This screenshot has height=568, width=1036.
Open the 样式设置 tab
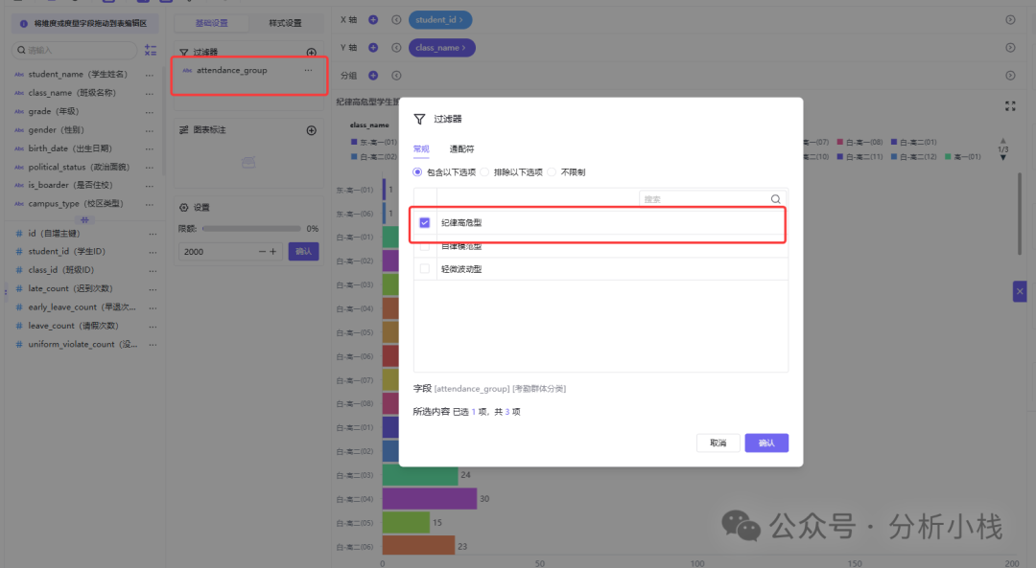tap(286, 23)
